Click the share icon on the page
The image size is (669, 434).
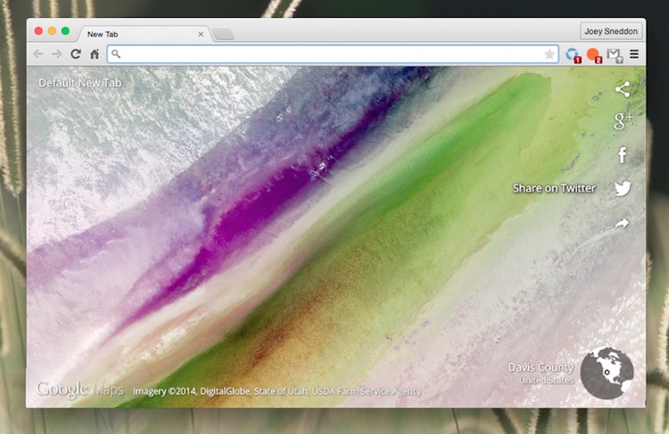coord(623,89)
